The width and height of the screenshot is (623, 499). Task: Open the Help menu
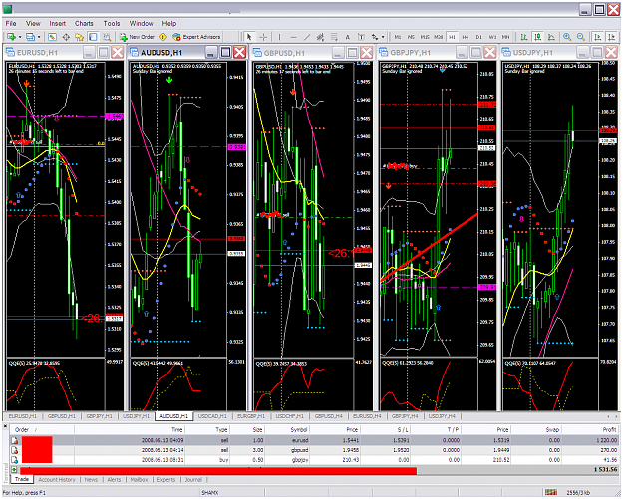click(168, 24)
